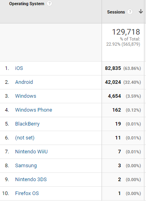Click the Sessions column header label
This screenshot has height=201, width=146.
(x=116, y=12)
